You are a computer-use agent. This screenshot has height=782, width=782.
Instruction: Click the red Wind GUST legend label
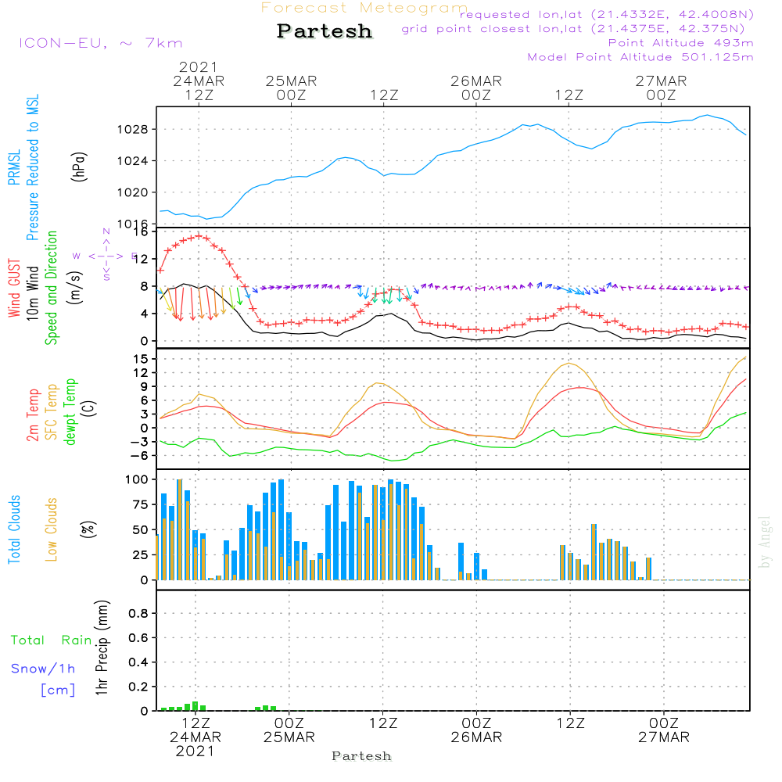pyautogui.click(x=14, y=289)
